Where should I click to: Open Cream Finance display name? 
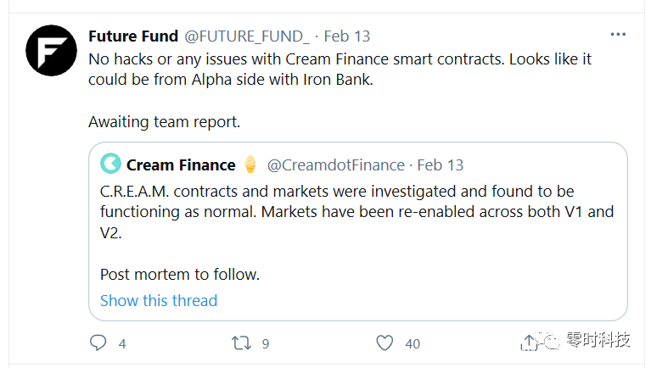pyautogui.click(x=181, y=165)
